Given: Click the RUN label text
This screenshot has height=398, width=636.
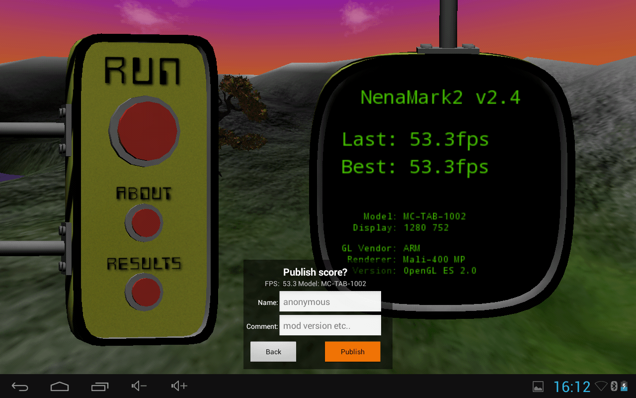Looking at the screenshot, I should click(x=142, y=71).
